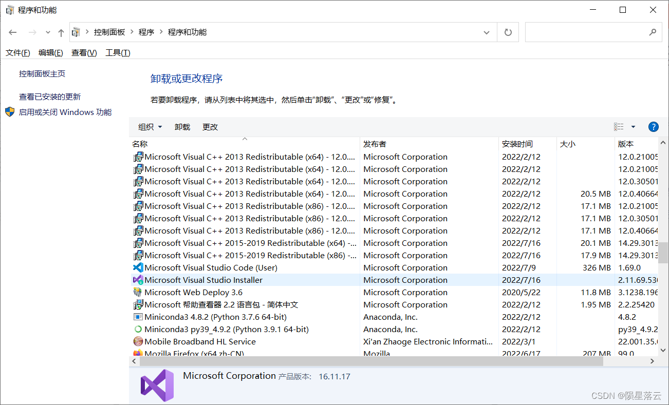Click the 20.5 MB size cell
Image resolution: width=669 pixels, height=405 pixels.
click(596, 194)
